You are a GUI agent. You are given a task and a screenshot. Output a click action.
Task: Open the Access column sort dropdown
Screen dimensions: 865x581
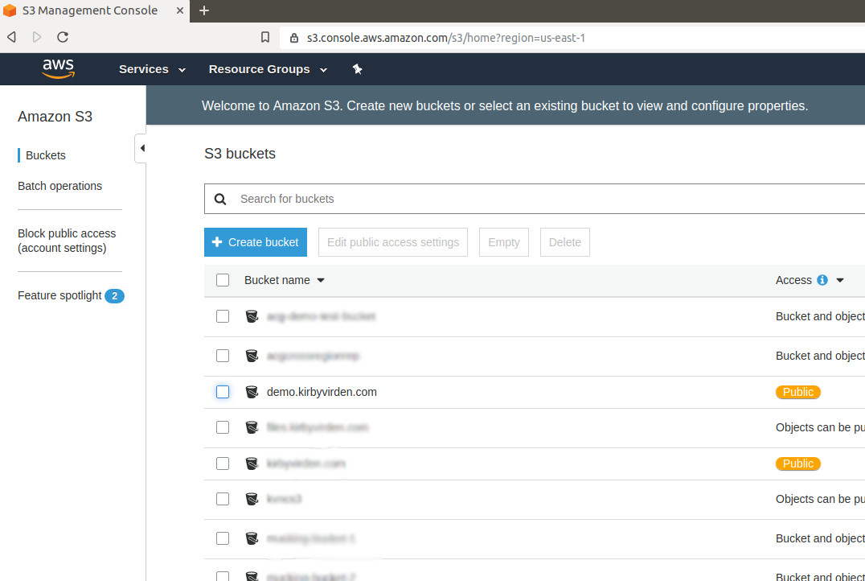(839, 279)
